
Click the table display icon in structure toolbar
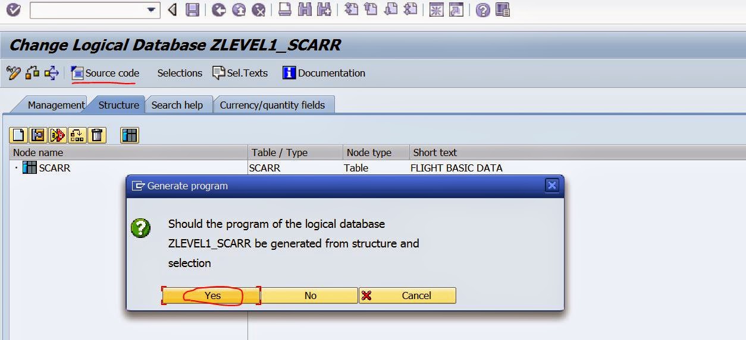[x=130, y=135]
